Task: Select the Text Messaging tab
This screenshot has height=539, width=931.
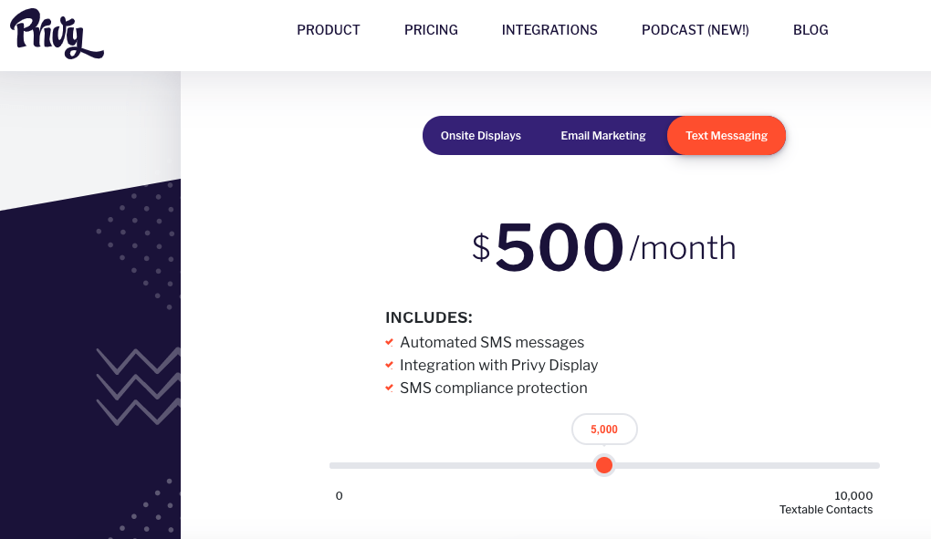Action: 727,136
